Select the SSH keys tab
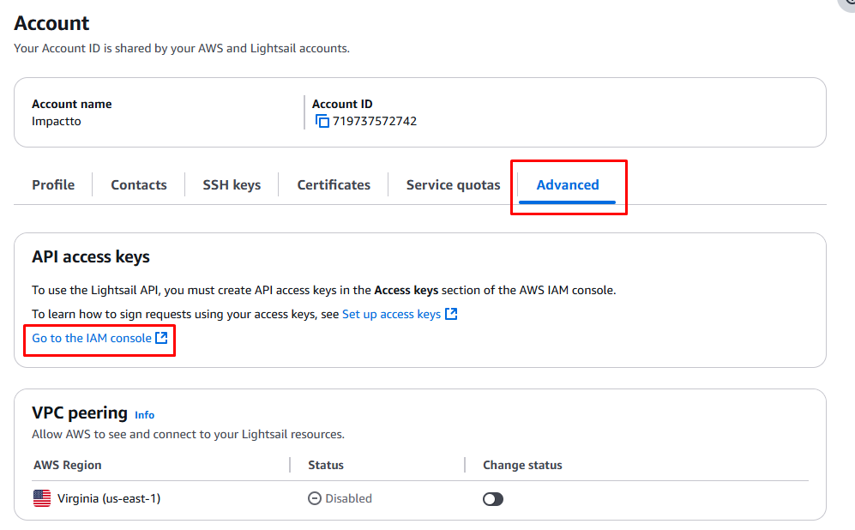This screenshot has height=530, width=855. click(x=232, y=185)
